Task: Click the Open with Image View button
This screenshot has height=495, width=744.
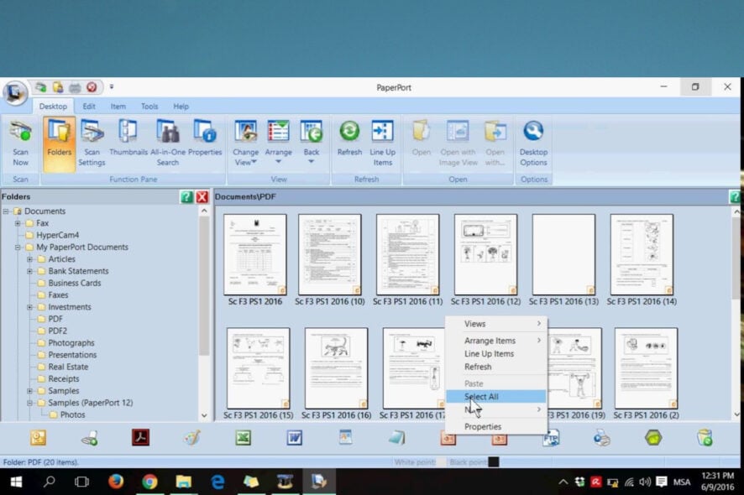Action: point(458,143)
